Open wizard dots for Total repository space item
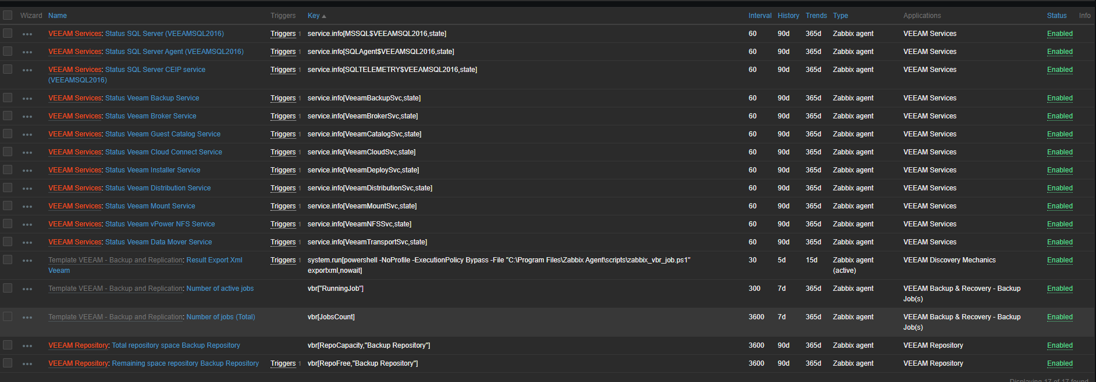Image resolution: width=1096 pixels, height=382 pixels. (27, 346)
